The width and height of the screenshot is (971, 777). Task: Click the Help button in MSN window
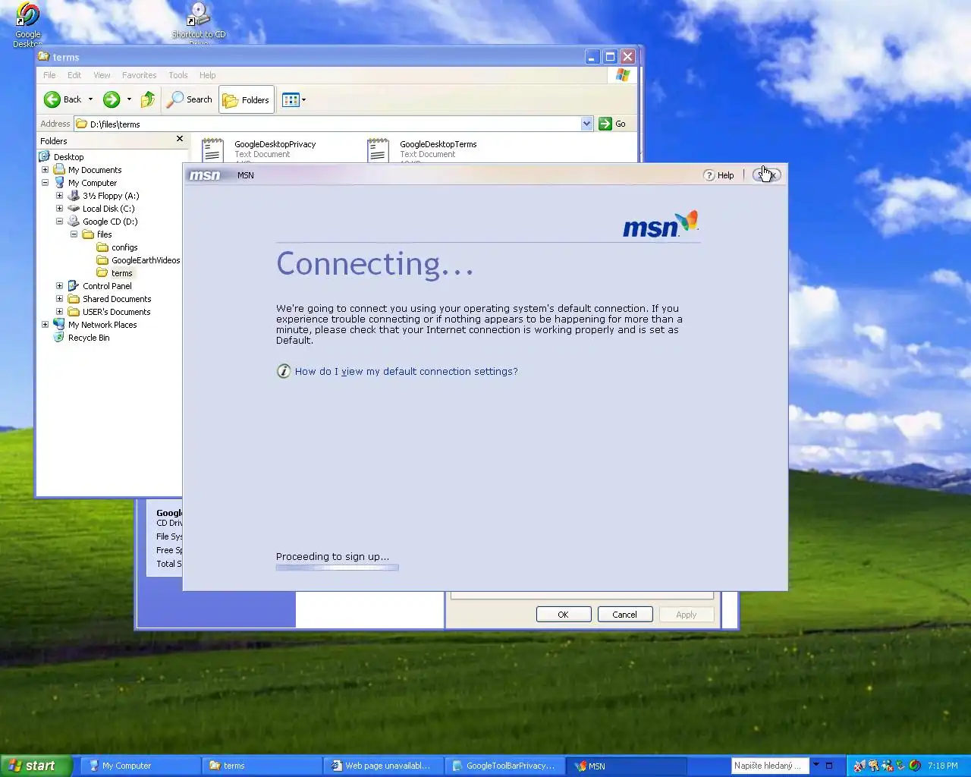pyautogui.click(x=719, y=175)
